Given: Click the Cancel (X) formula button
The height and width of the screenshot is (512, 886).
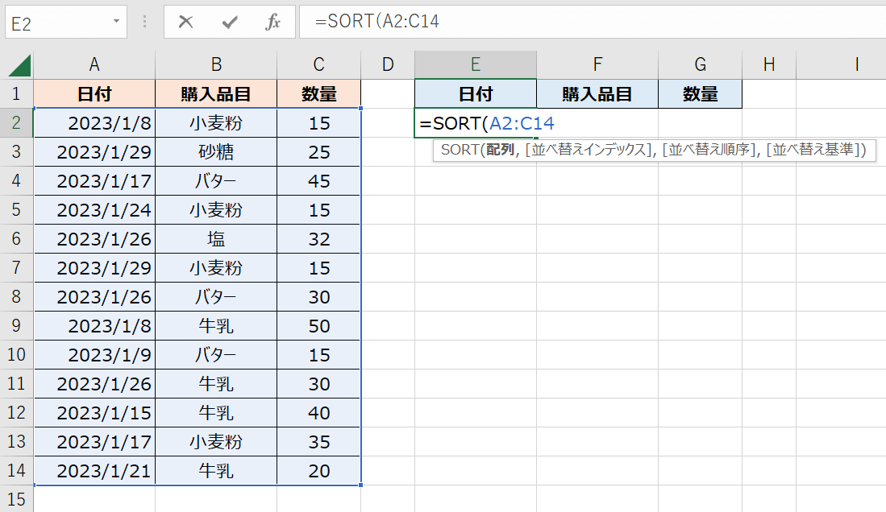Looking at the screenshot, I should pos(186,23).
